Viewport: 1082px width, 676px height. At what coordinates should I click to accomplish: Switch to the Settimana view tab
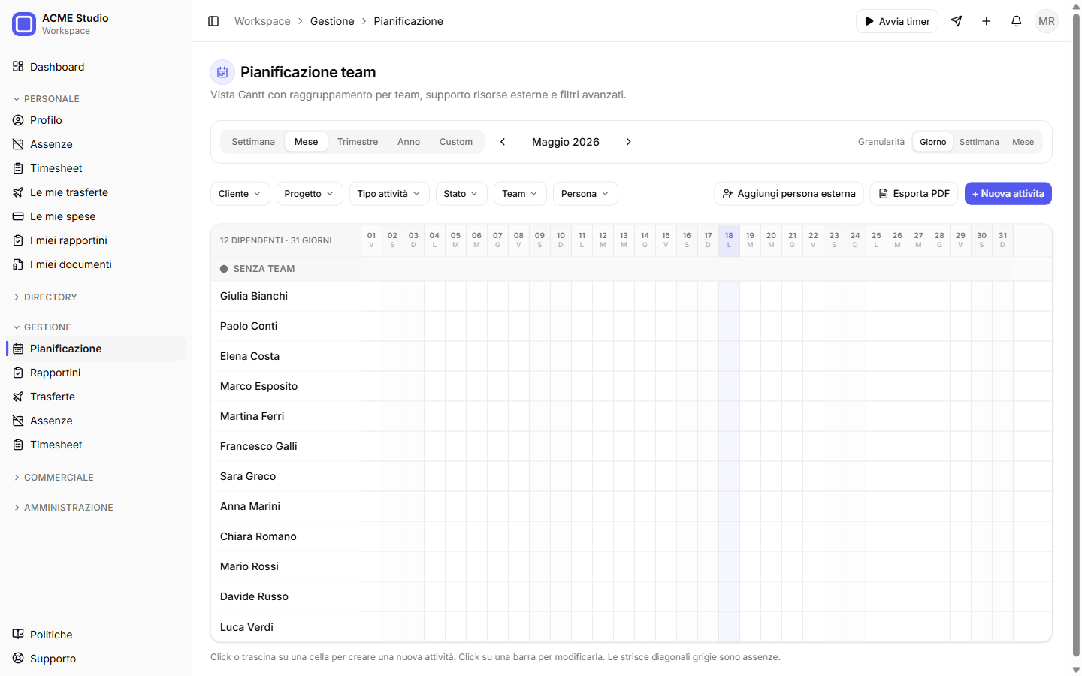pos(253,142)
